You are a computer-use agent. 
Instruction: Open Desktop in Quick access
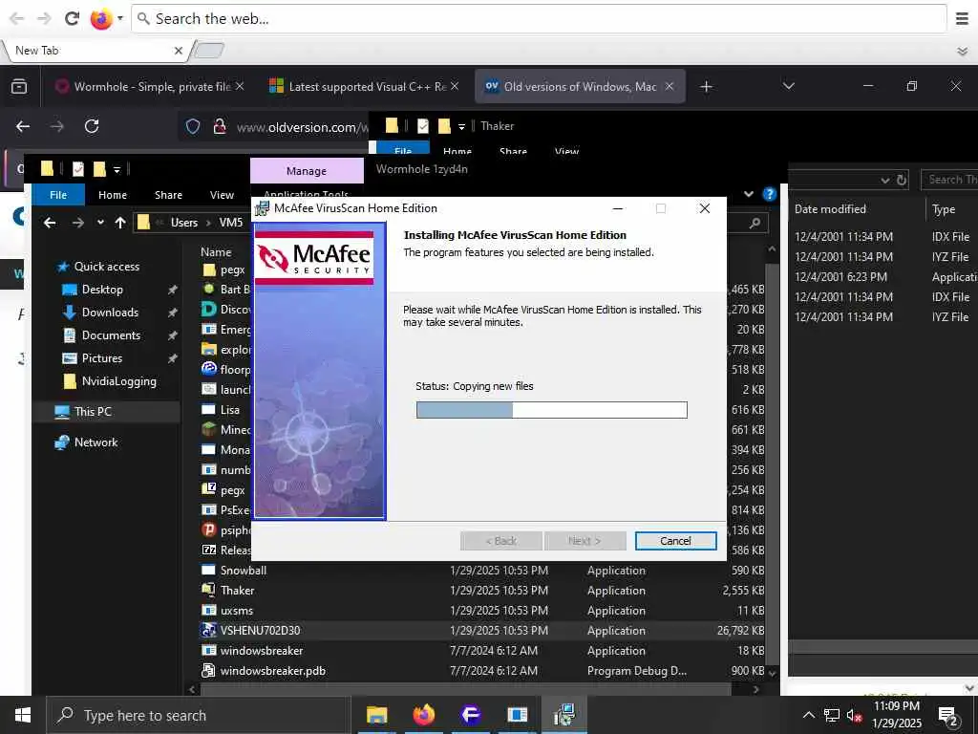click(x=102, y=290)
